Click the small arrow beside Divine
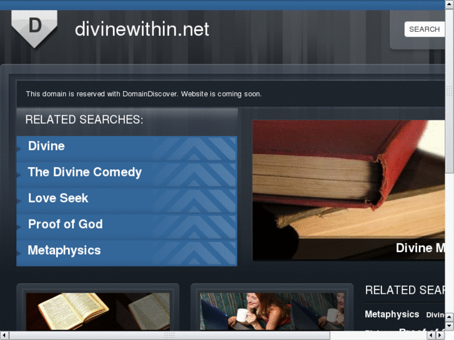Screen dimensions: 454x340 19,149
